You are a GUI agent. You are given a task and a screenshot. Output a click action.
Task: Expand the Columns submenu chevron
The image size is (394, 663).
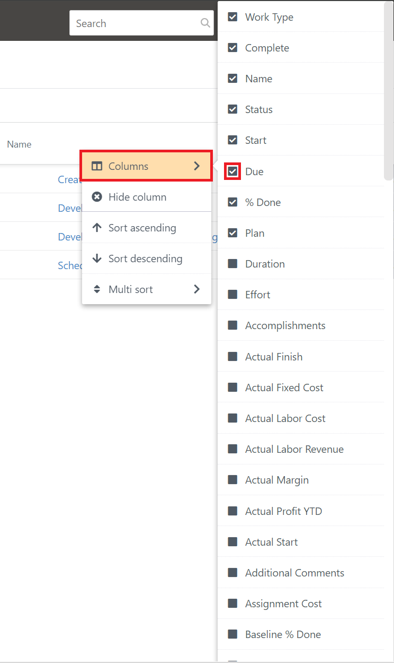click(197, 166)
